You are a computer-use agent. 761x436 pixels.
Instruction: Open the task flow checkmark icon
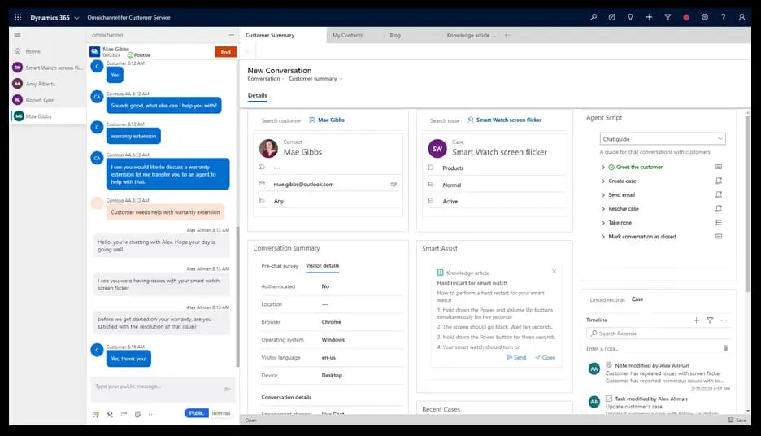click(x=612, y=17)
